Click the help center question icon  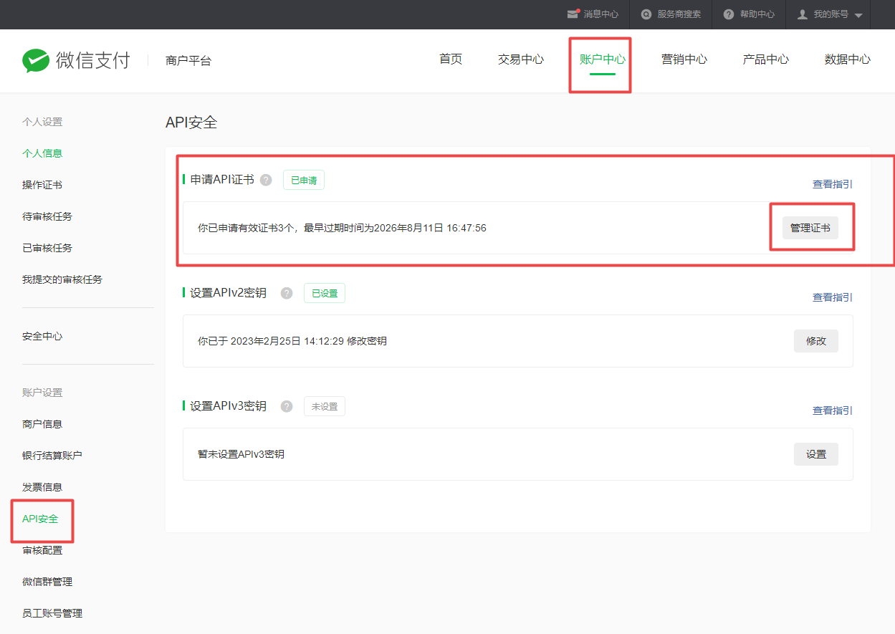(729, 14)
